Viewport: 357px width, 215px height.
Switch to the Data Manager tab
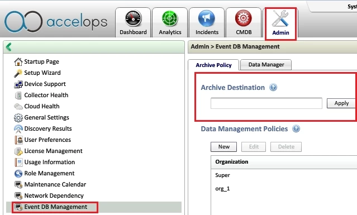click(x=266, y=65)
